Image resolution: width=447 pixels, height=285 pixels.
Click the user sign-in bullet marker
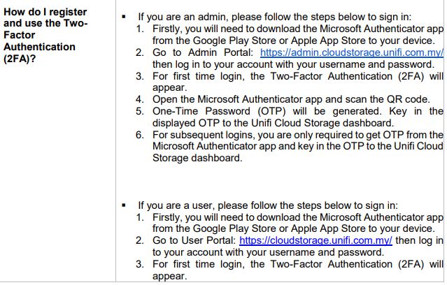(x=124, y=205)
